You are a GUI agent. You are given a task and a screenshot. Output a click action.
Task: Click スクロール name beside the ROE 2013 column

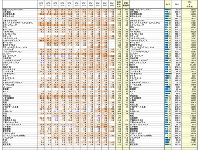pos(7,111)
